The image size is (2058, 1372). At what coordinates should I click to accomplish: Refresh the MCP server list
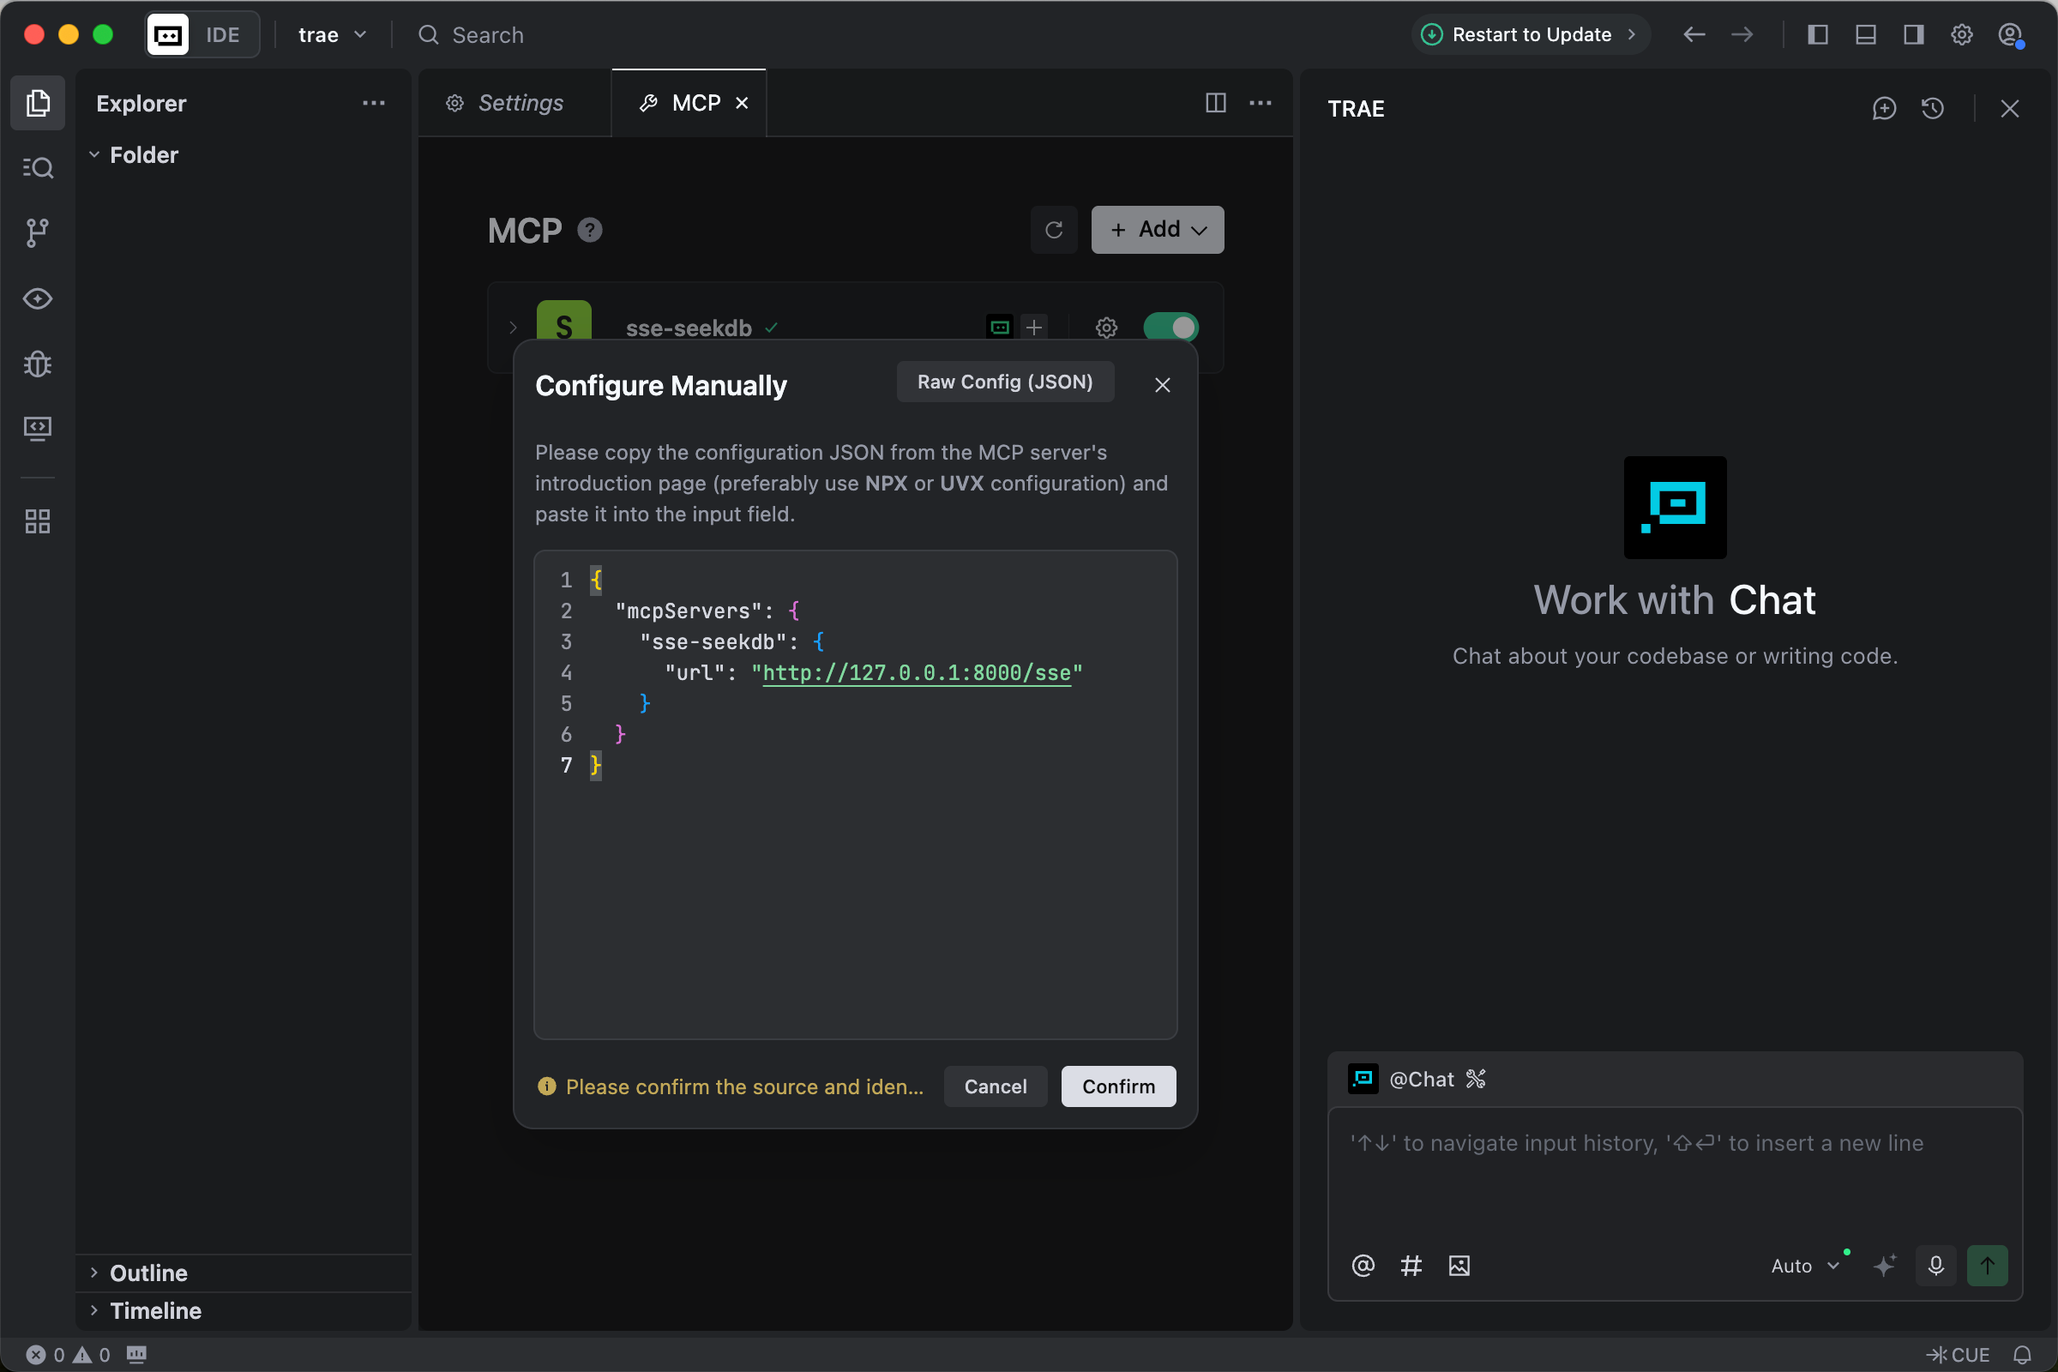1054,229
